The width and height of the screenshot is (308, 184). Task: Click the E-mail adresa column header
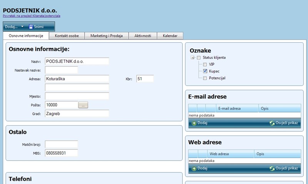(x=237, y=108)
